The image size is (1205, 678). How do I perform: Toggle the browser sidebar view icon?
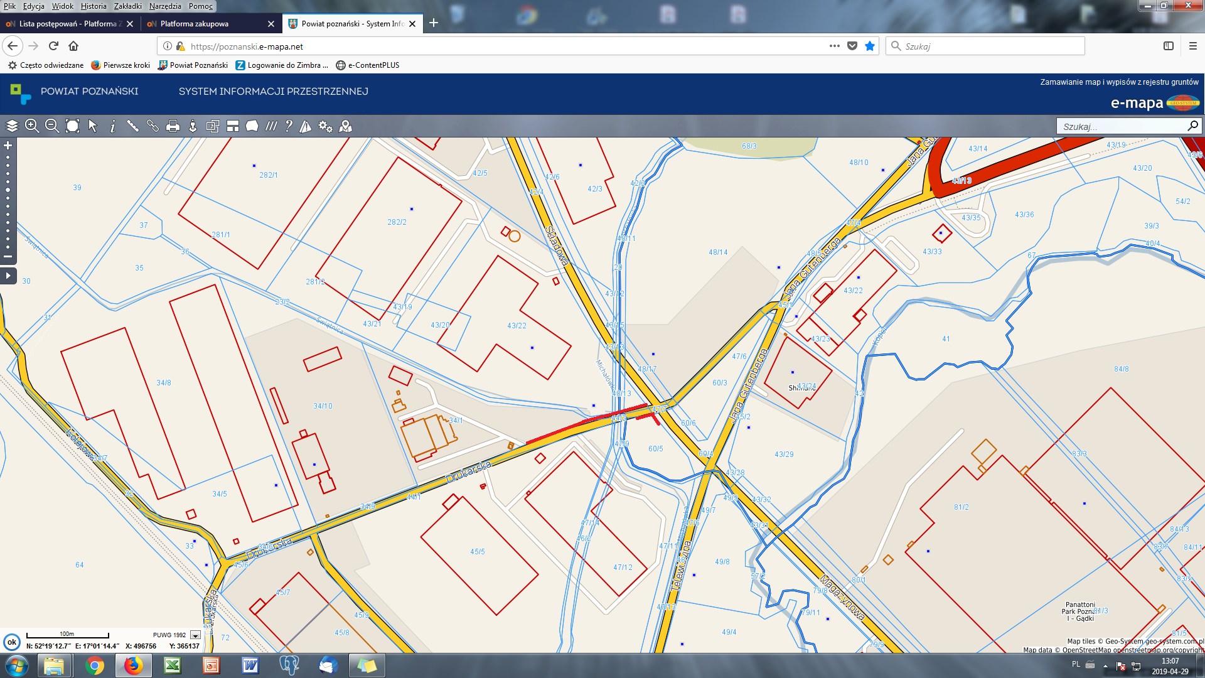pyautogui.click(x=1169, y=46)
